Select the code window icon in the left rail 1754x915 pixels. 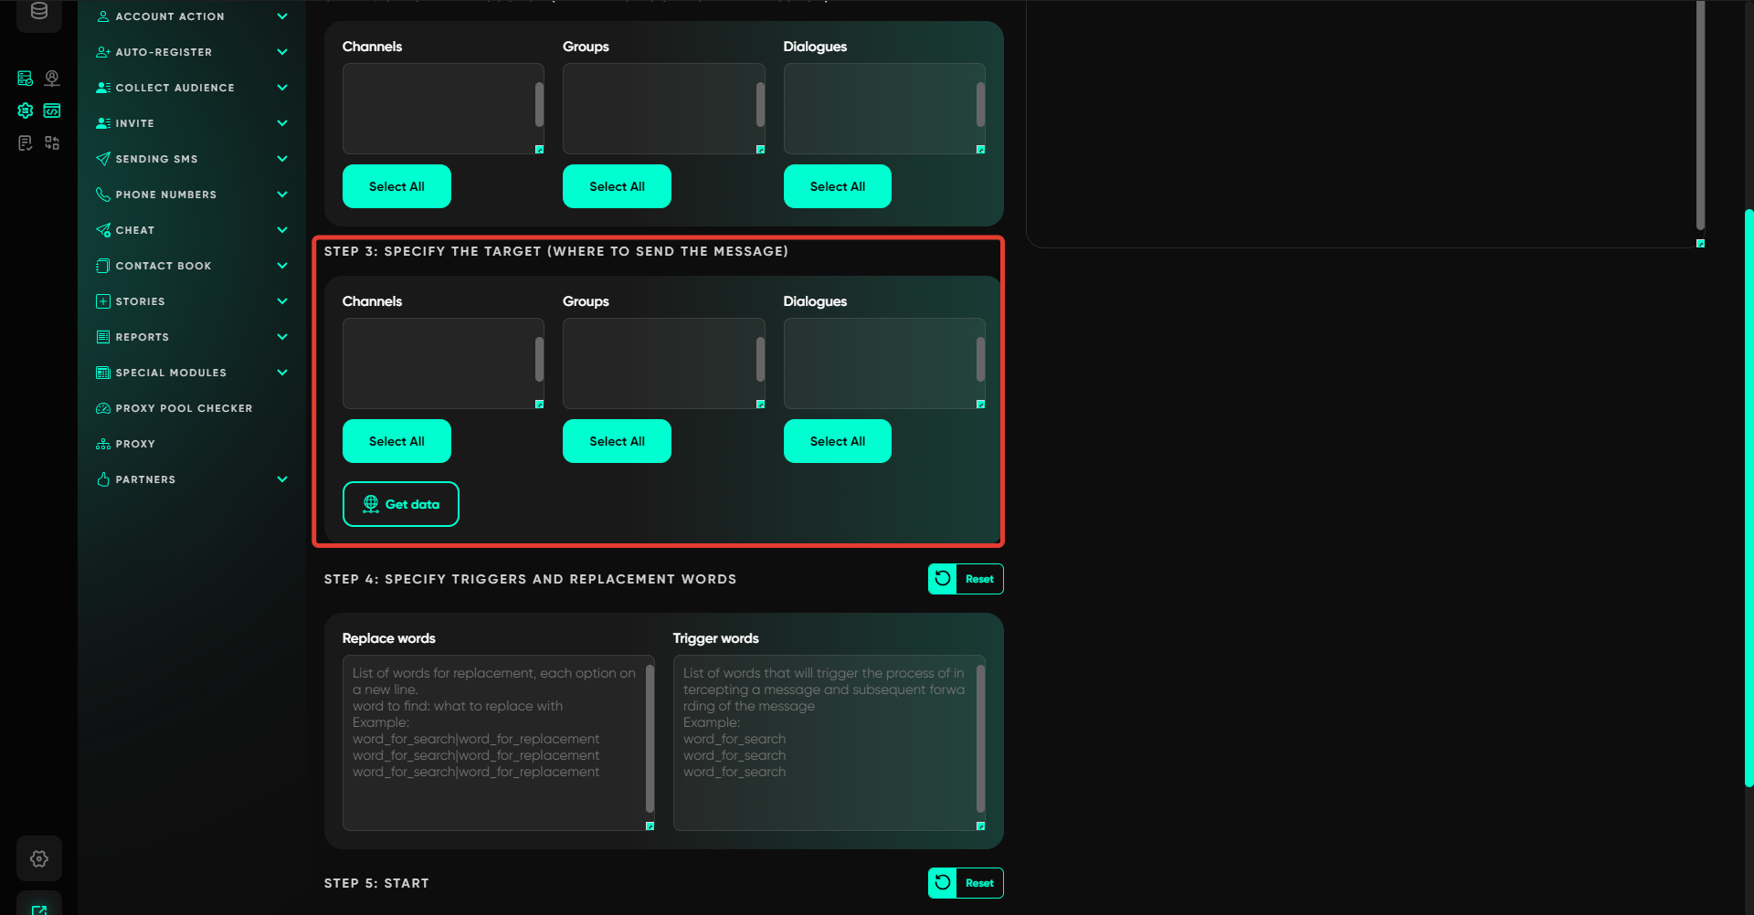coord(52,110)
